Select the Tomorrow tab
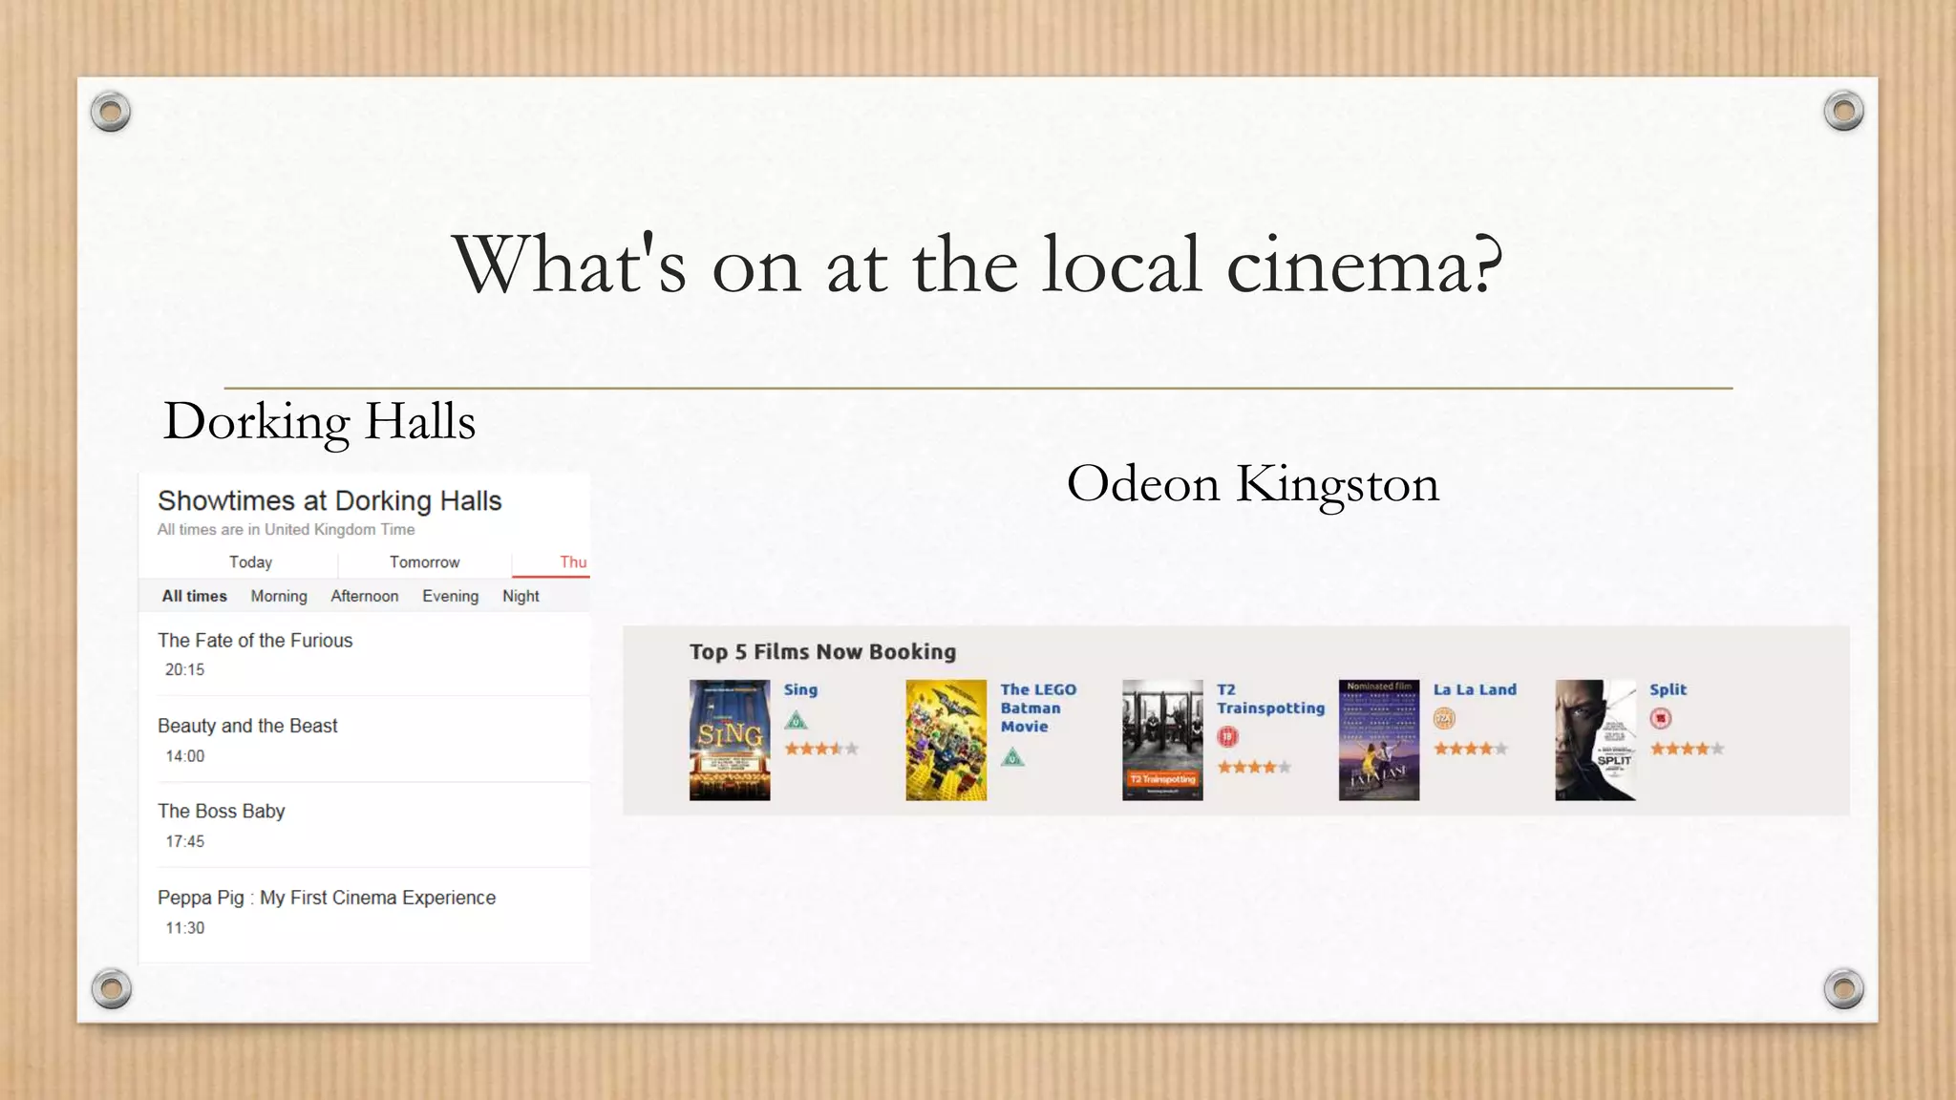The width and height of the screenshot is (1956, 1100). pos(425,562)
